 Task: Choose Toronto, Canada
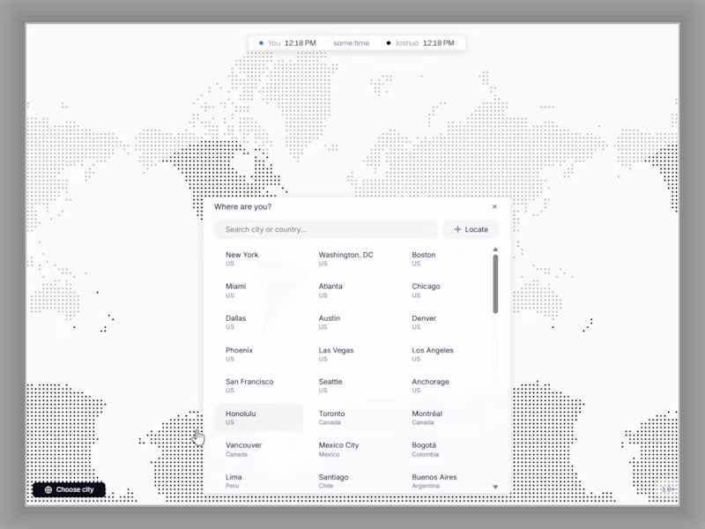tap(352, 417)
